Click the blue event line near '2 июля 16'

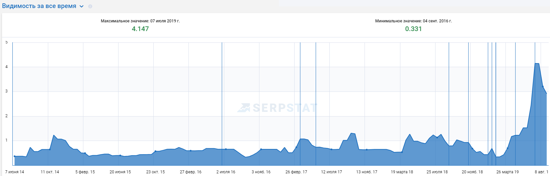point(222,104)
